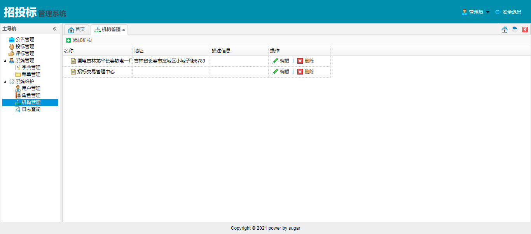The width and height of the screenshot is (531, 234).
Task: Click the 名称 column header
Action: point(98,51)
